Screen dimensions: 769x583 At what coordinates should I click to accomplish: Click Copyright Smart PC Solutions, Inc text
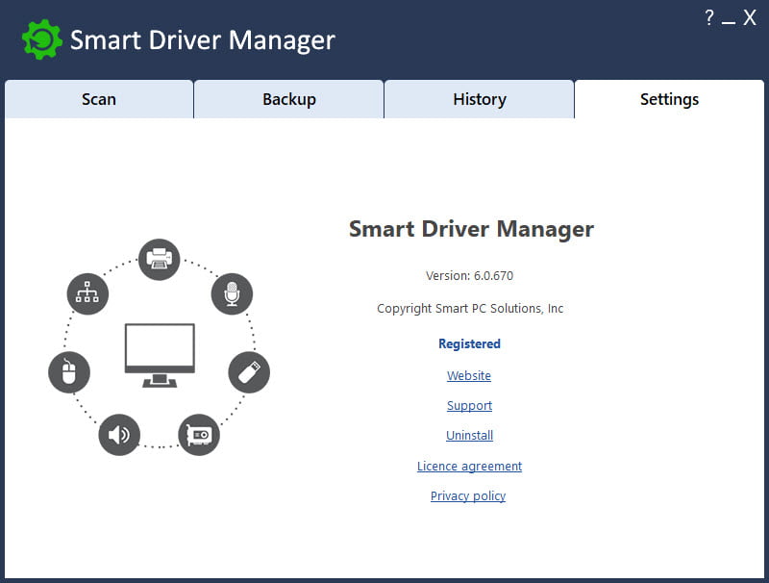pyautogui.click(x=470, y=308)
